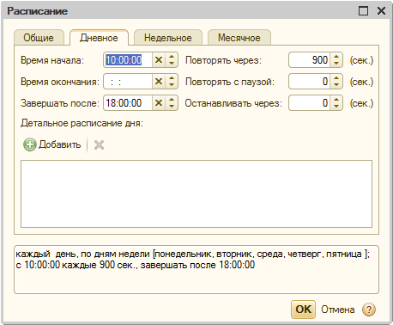Adjust Завершать после with spinner arrows
The width and height of the screenshot is (393, 325).
[x=172, y=103]
